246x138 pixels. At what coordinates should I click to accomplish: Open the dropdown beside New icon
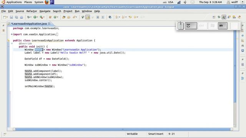click(x=7, y=17)
